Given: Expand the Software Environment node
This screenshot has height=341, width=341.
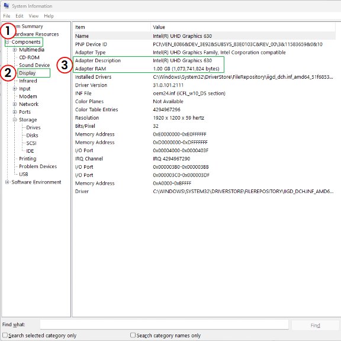Looking at the screenshot, I should coord(7,182).
